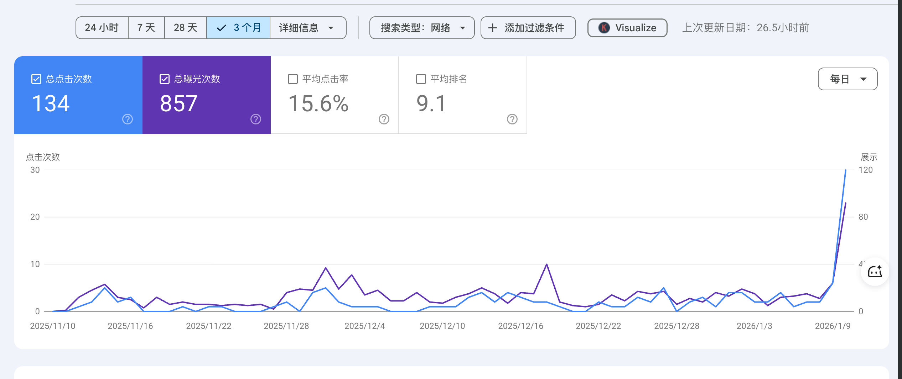Image resolution: width=902 pixels, height=379 pixels.
Task: Open the 搜索类型: 网络 dropdown
Action: [422, 28]
